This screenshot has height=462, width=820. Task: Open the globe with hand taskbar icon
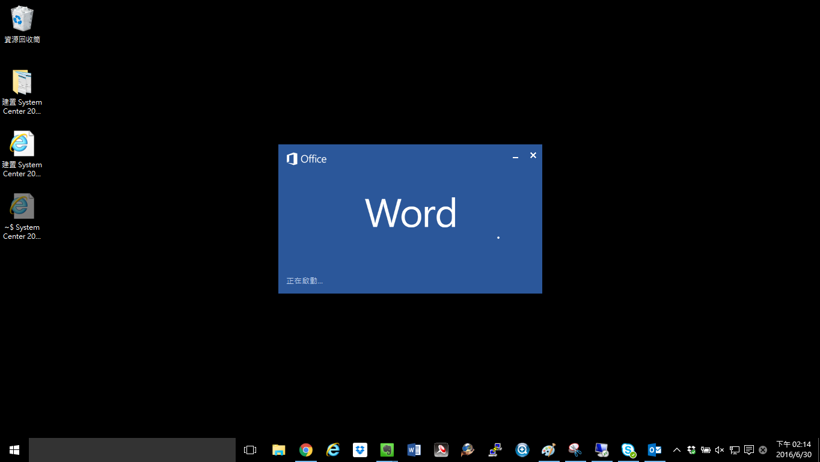coord(468,450)
